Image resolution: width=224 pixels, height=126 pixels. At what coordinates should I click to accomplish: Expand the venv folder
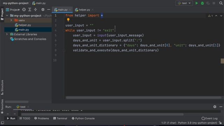pyautogui.click(x=11, y=20)
